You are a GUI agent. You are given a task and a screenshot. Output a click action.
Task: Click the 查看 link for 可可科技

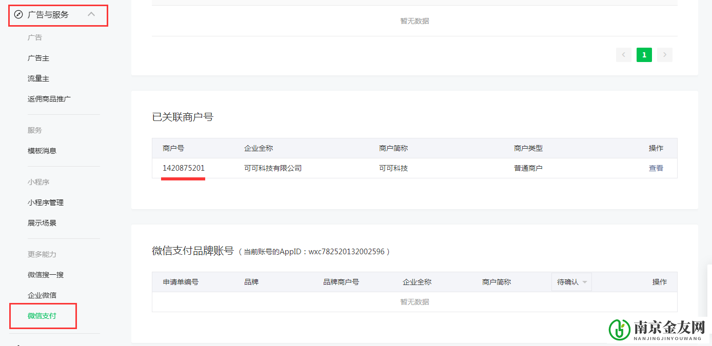pyautogui.click(x=656, y=168)
